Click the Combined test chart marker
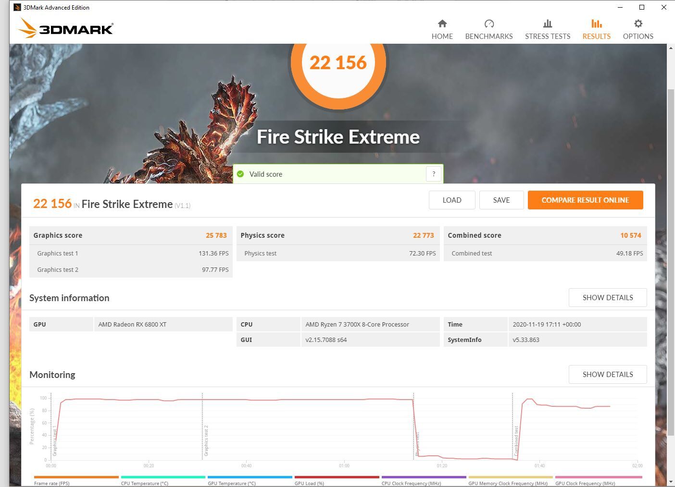675x487 pixels. pos(516,440)
